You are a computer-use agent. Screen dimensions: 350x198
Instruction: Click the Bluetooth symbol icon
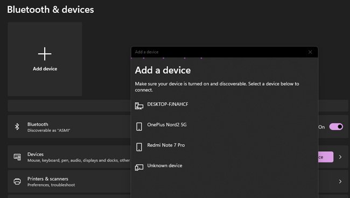pos(17,126)
